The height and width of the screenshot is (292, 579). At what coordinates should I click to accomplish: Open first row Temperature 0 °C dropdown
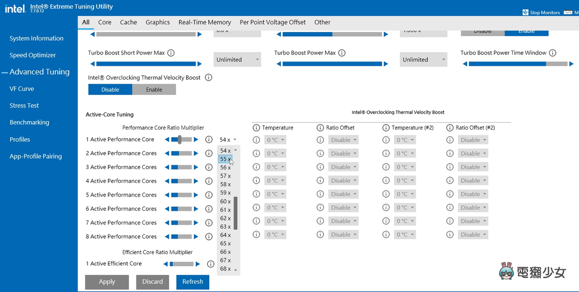coord(275,140)
